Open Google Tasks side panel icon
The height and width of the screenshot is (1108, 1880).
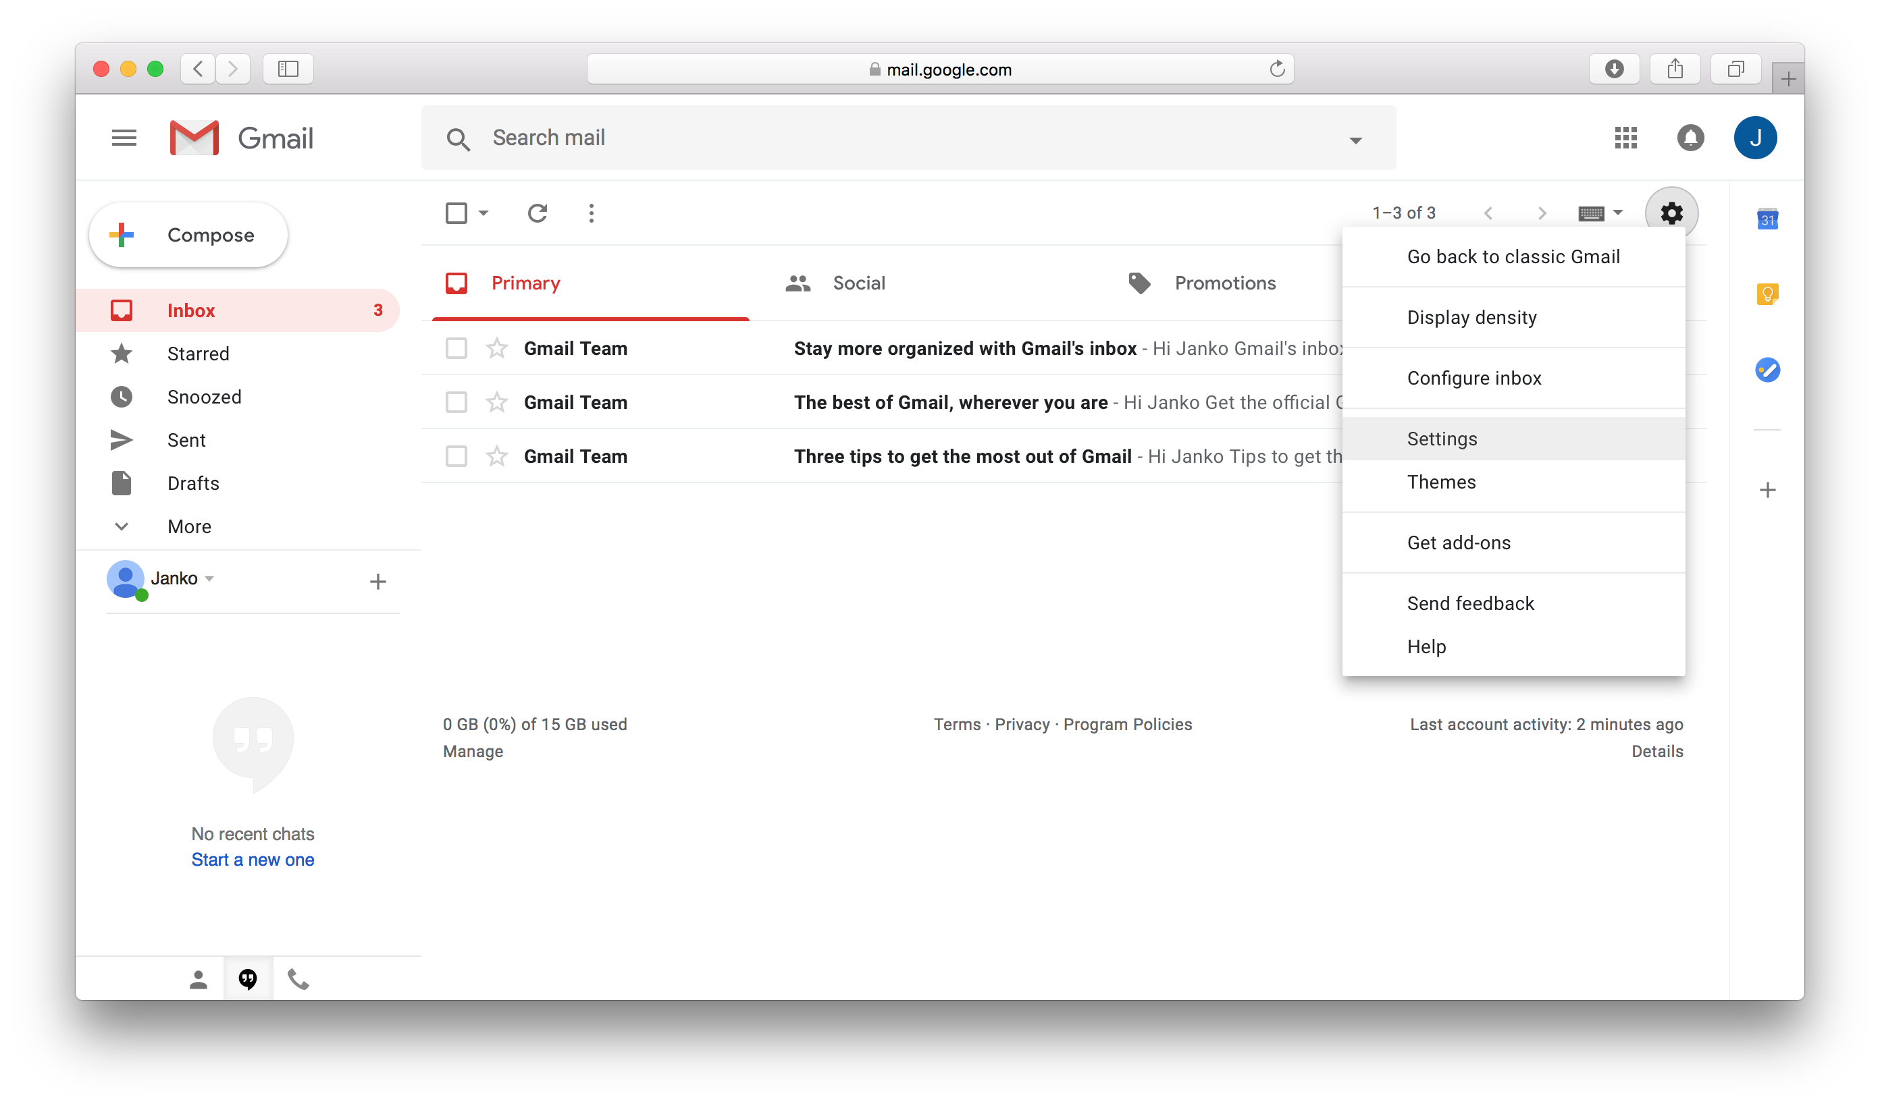(x=1767, y=370)
